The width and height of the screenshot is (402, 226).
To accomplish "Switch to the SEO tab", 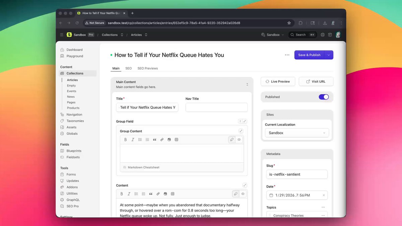I will [x=129, y=68].
